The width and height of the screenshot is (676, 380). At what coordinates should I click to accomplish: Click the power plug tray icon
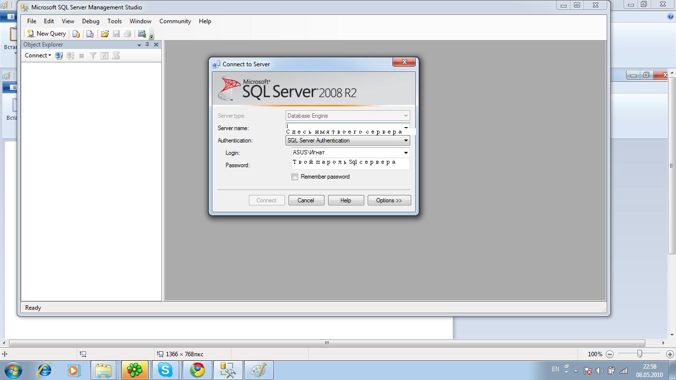click(x=611, y=371)
